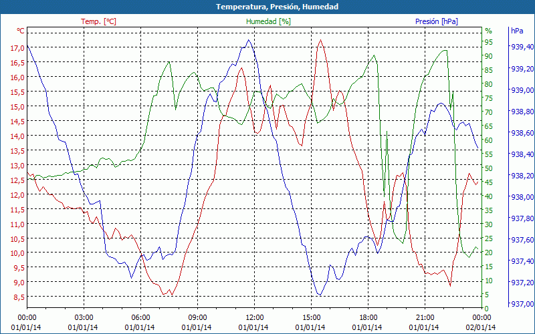Click the "90" humidity axis value

coord(489,56)
